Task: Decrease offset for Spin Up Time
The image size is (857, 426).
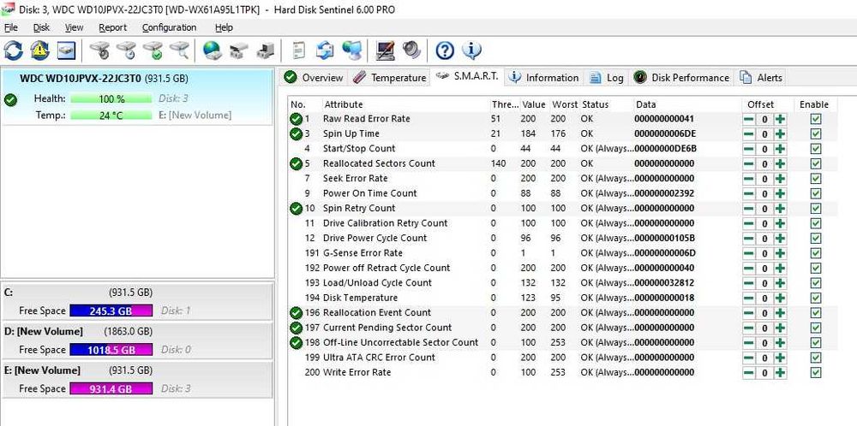Action: click(x=749, y=134)
